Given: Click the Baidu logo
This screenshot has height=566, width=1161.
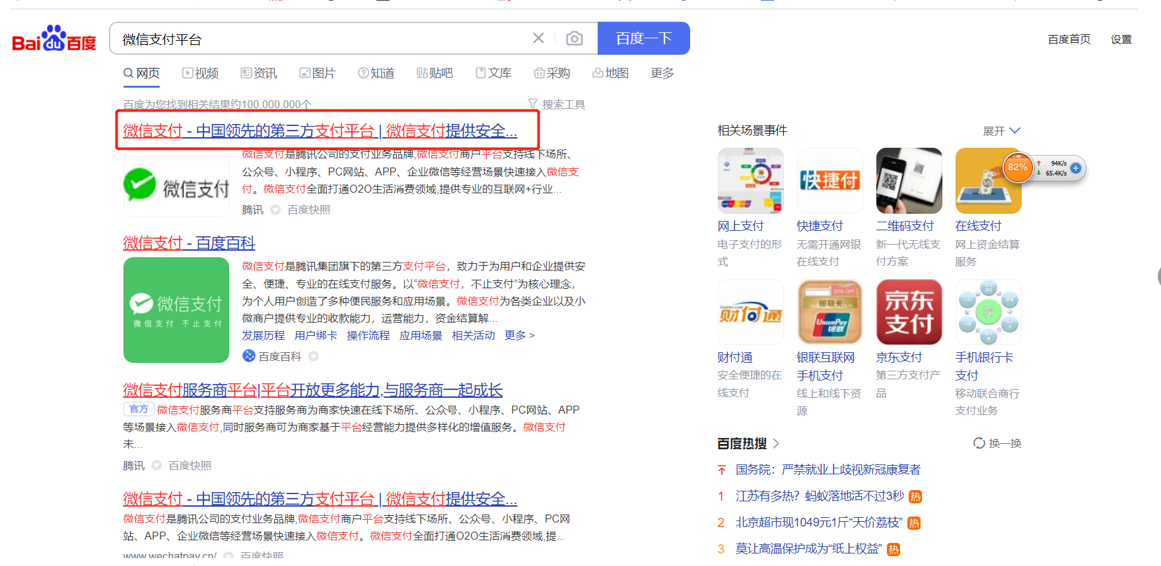Looking at the screenshot, I should 54,38.
